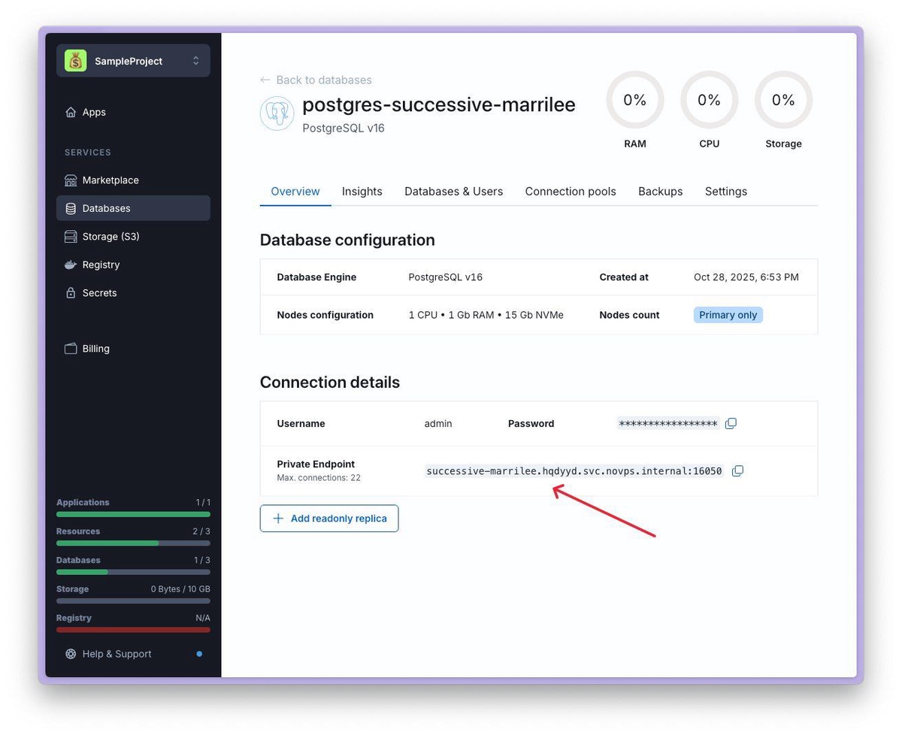Copy the private endpoint address
Viewport: 902px width, 735px height.
click(x=737, y=471)
